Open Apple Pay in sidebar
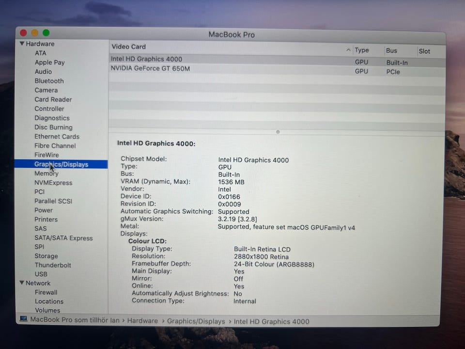The height and width of the screenshot is (349, 465). click(49, 63)
